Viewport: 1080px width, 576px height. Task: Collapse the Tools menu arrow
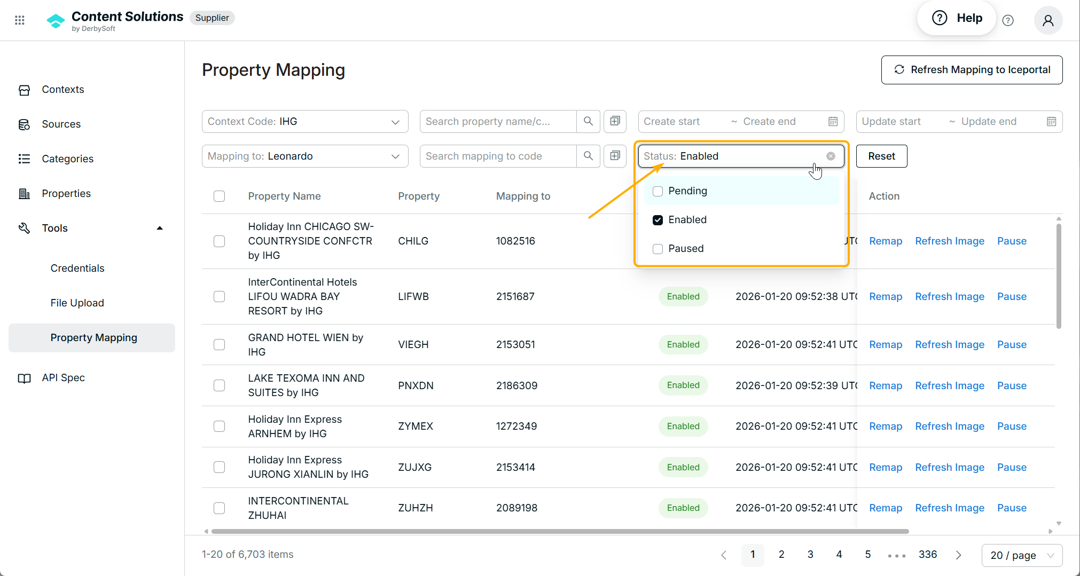160,228
